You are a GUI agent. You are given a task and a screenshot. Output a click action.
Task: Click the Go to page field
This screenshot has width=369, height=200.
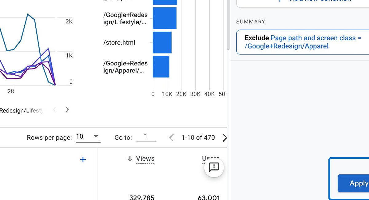[x=146, y=136]
